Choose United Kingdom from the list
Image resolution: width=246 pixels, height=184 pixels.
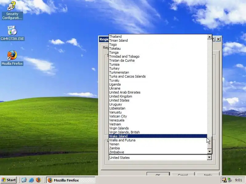[158, 96]
